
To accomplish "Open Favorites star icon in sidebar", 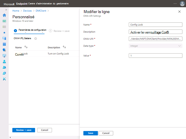I will click(4, 33).
